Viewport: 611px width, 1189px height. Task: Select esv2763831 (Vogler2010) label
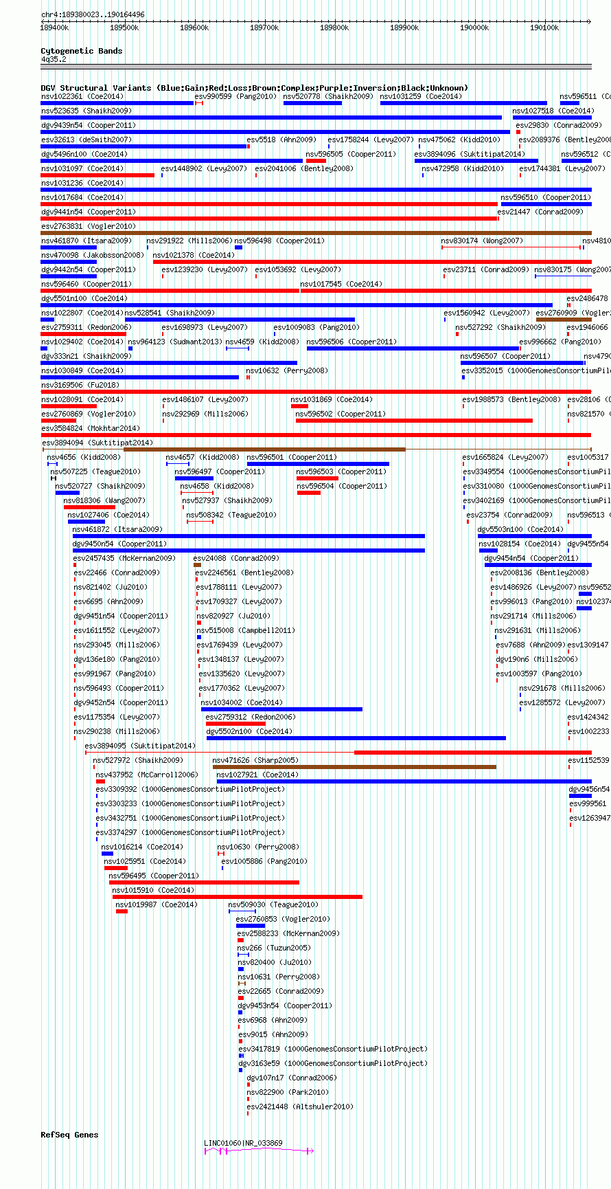tap(89, 226)
